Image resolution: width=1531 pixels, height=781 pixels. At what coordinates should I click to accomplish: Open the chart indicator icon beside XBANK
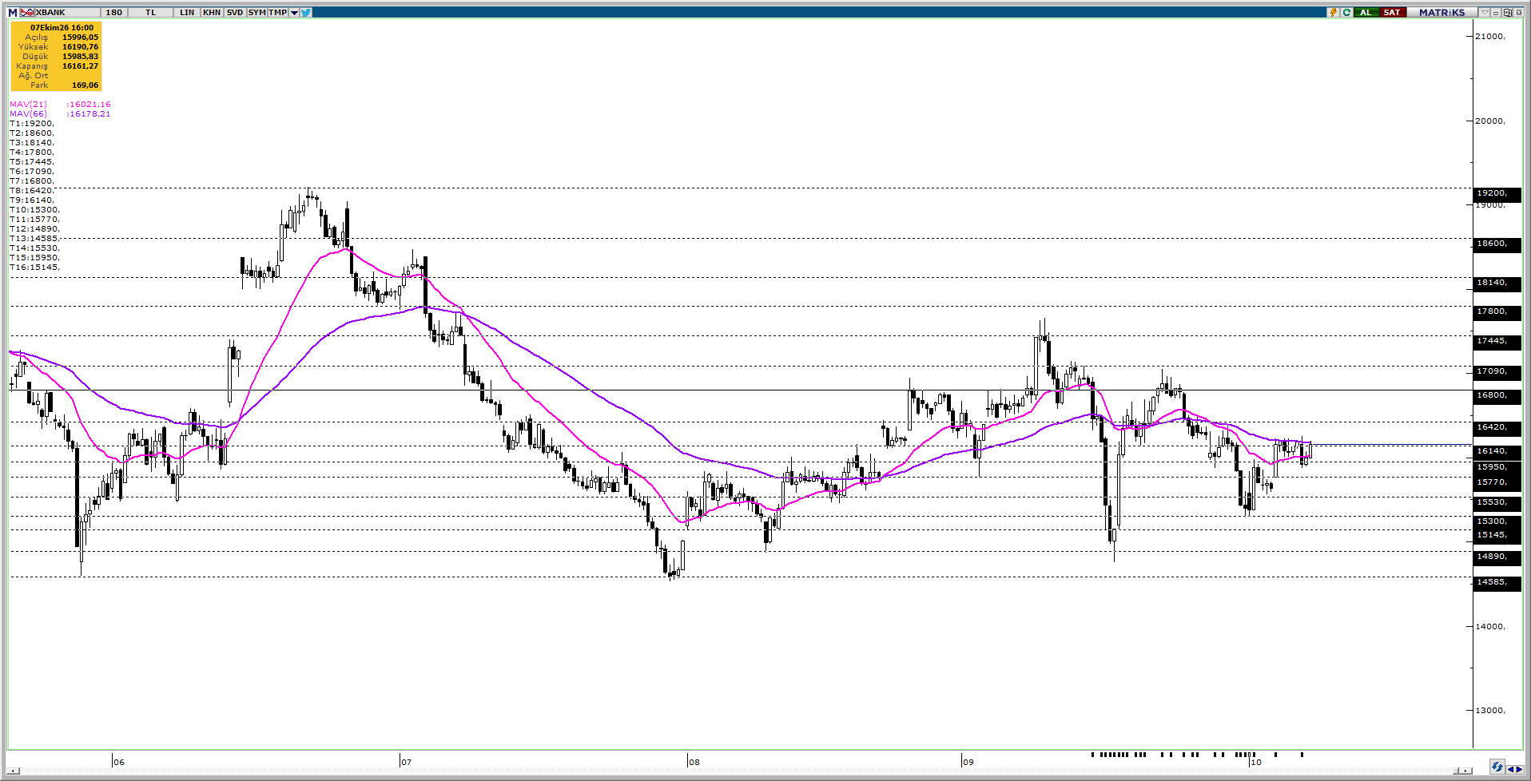27,13
